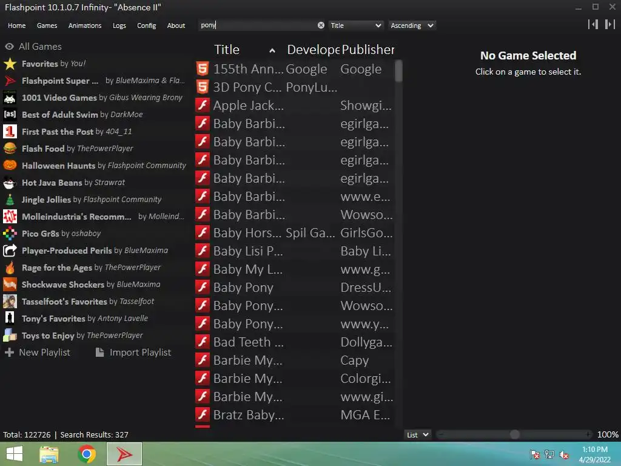Select the Baby Hors... Spil Games row

[x=295, y=232]
